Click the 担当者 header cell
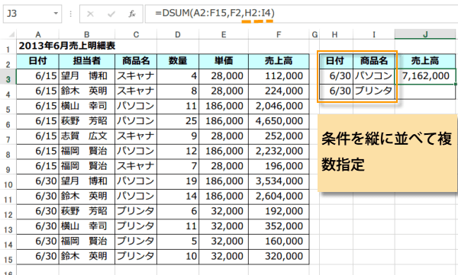458x275 pixels. [87, 61]
